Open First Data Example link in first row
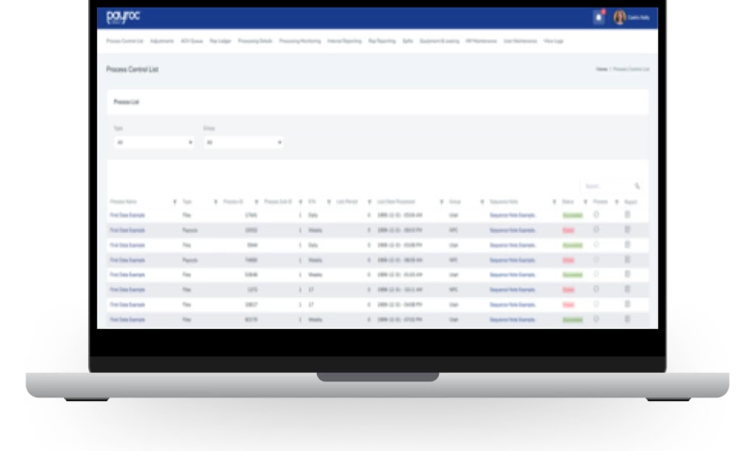 [x=127, y=215]
